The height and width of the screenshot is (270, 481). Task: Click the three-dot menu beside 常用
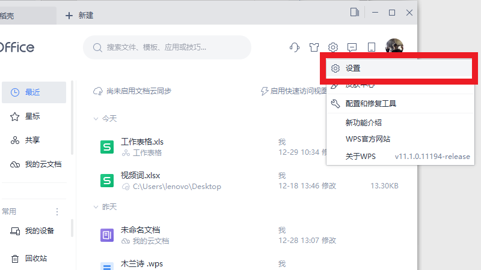[x=58, y=212]
